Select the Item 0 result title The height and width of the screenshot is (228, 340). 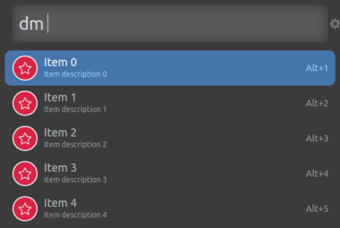tap(60, 62)
